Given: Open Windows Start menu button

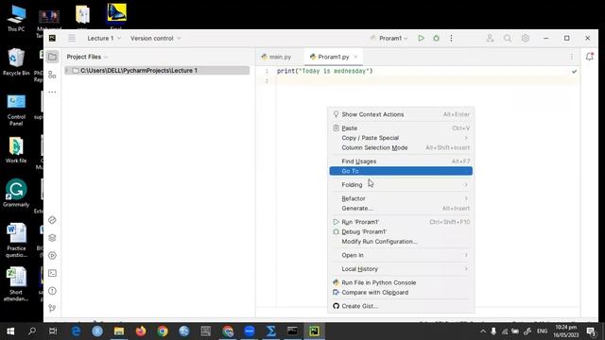Looking at the screenshot, I should (x=10, y=331).
